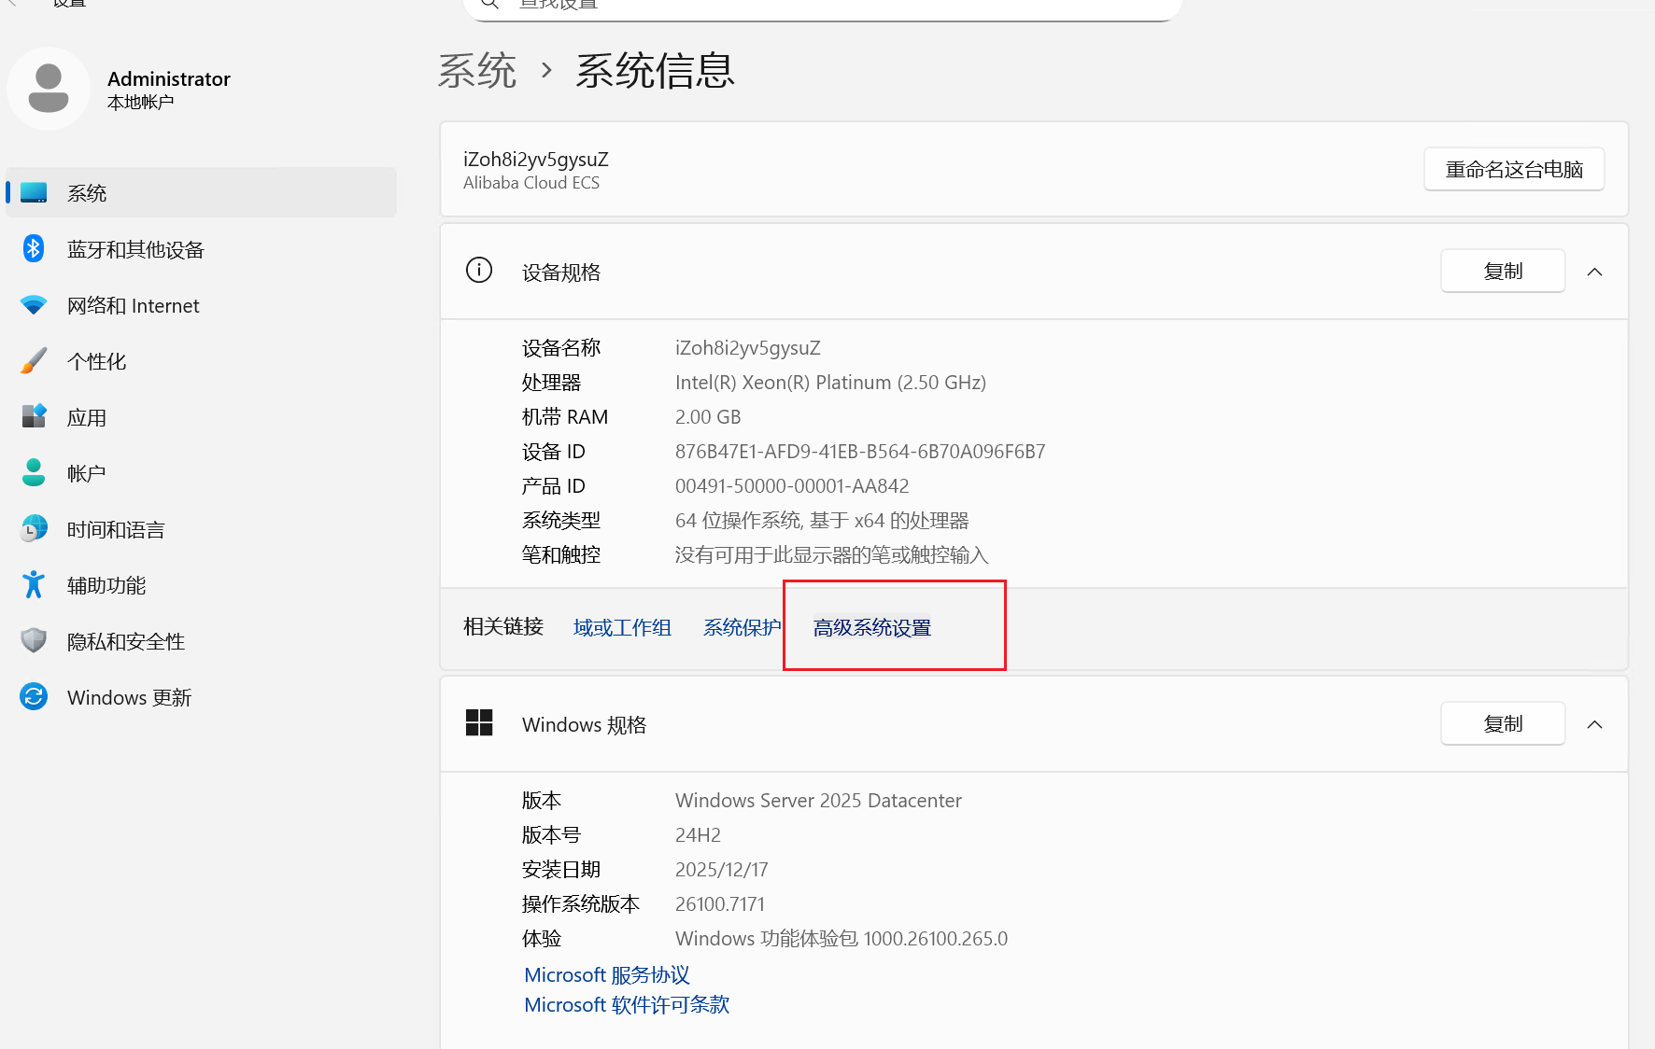Collapse the Windows 规格 section chevron
This screenshot has height=1049, width=1655.
(x=1594, y=724)
